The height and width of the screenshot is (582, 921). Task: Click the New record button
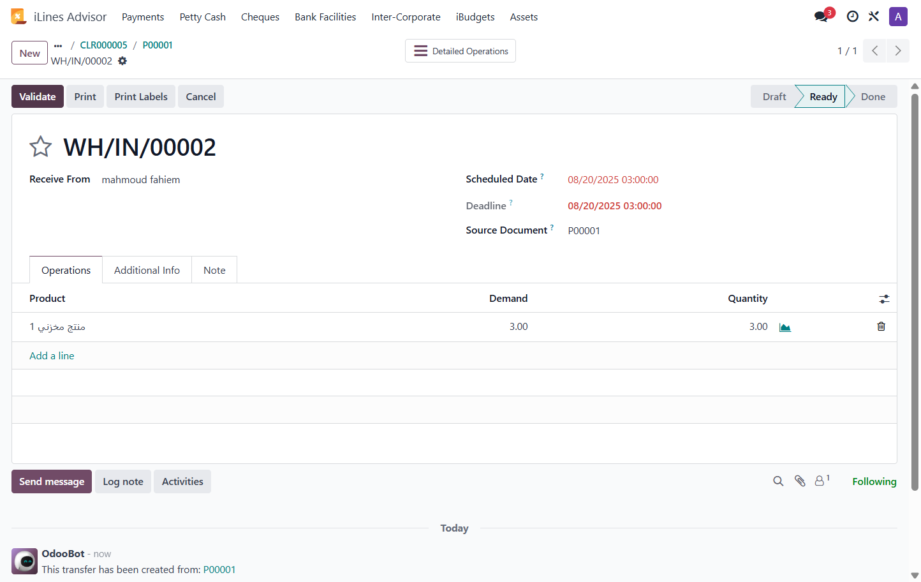coord(29,53)
